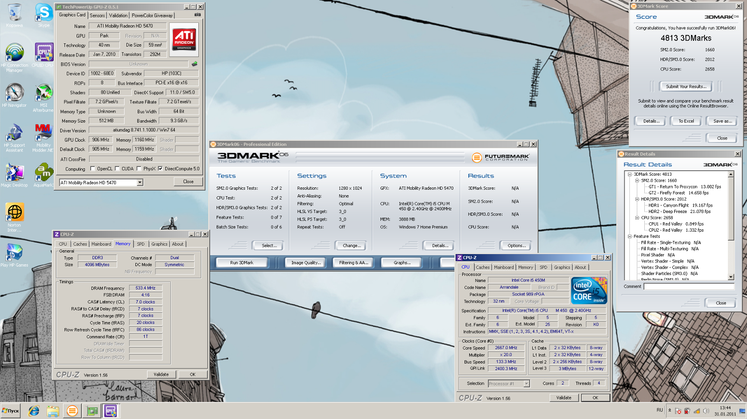Screen dimensions: 747x419
Task: Open the PowerColor Giveaway tab
Action: click(152, 15)
